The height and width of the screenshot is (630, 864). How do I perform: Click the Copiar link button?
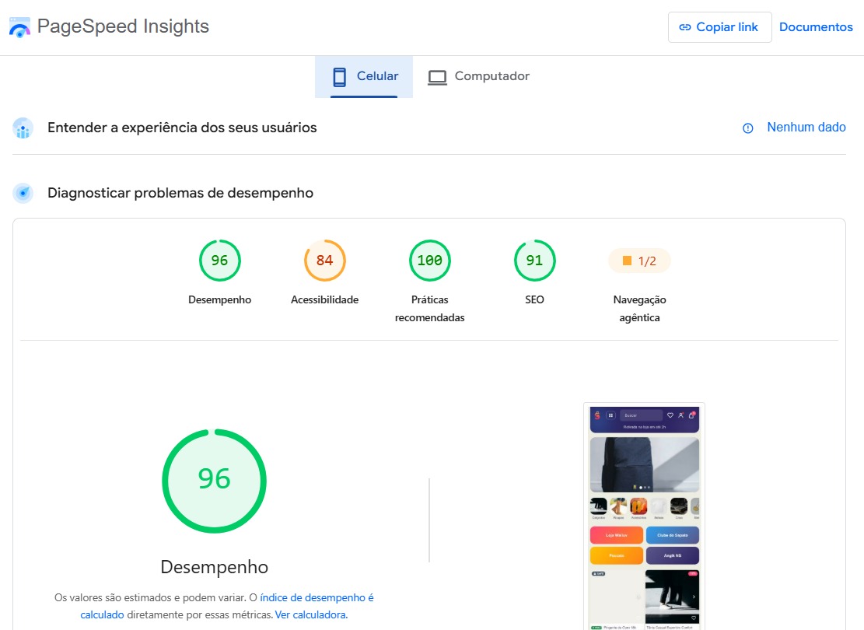click(x=719, y=27)
